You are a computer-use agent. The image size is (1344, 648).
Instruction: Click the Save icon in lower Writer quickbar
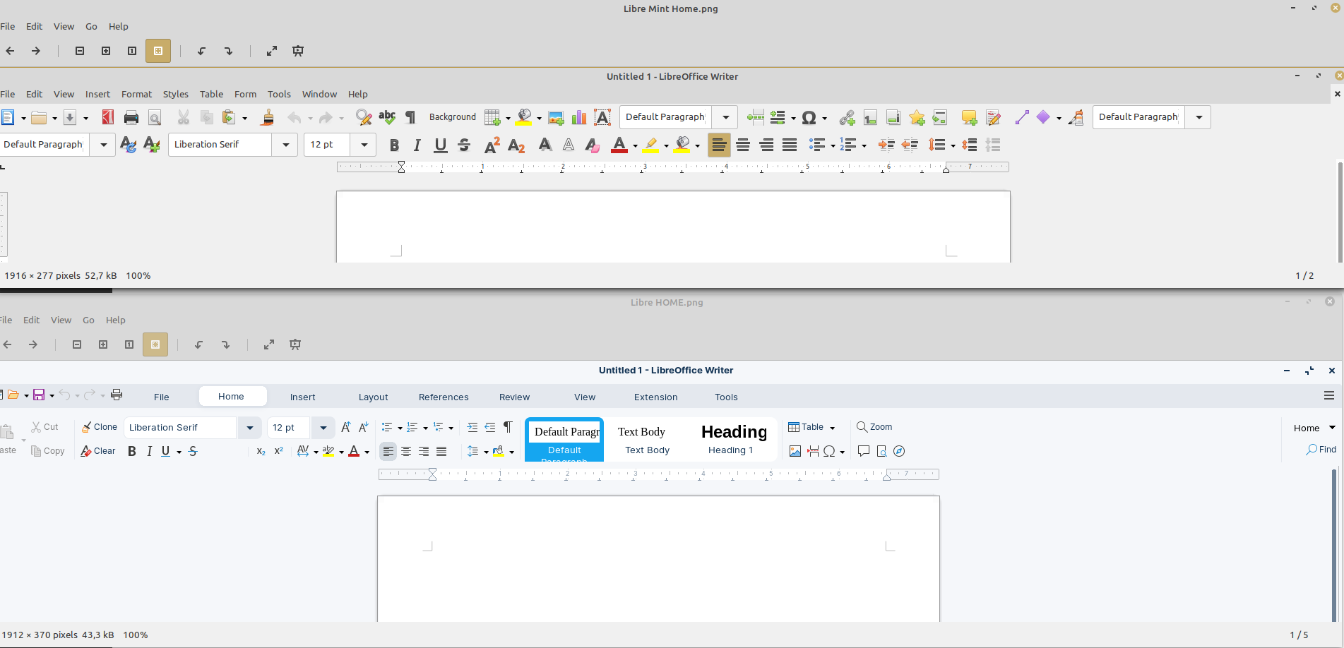[x=39, y=395]
